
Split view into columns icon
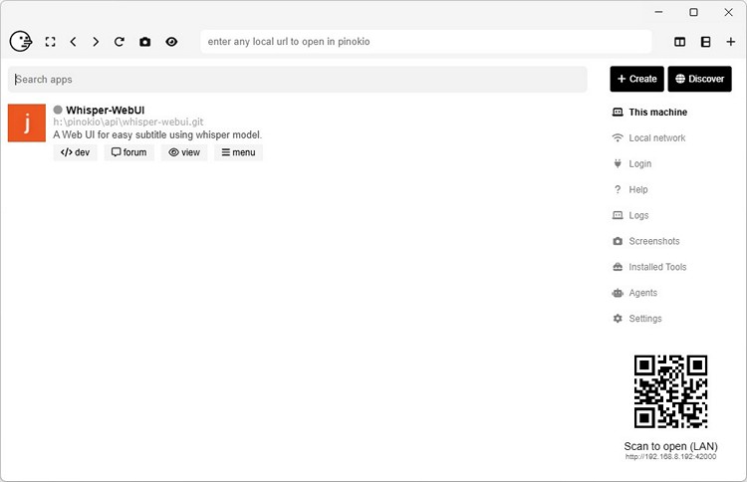pyautogui.click(x=680, y=42)
